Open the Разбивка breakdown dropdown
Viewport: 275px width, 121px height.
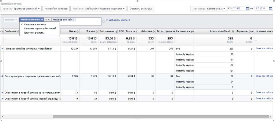pyautogui.click(x=98, y=9)
